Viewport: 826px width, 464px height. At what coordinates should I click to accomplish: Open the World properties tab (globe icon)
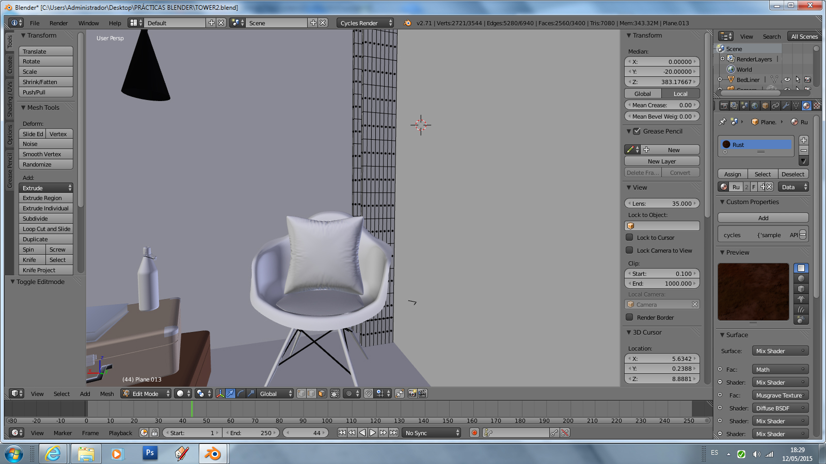755,106
